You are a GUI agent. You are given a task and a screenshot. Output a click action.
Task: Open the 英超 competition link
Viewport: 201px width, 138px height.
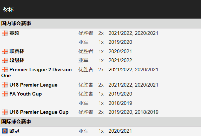pos(14,33)
